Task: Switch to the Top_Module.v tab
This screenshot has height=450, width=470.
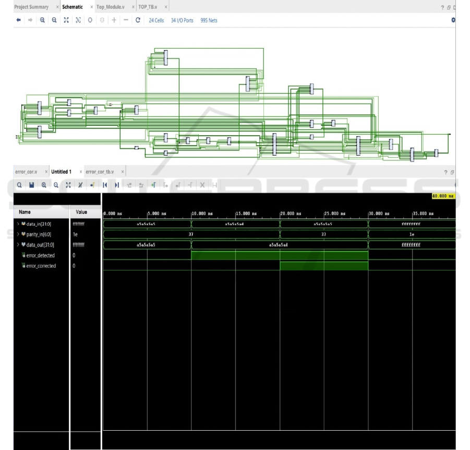Action: point(110,7)
